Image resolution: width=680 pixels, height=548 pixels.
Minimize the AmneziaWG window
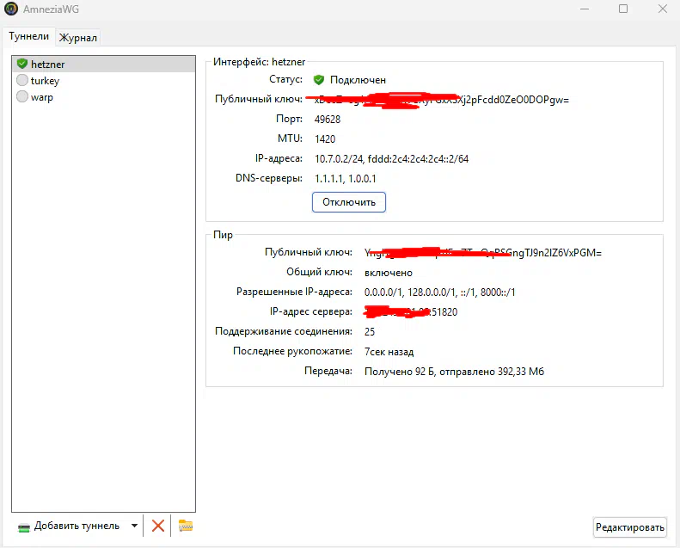[585, 9]
